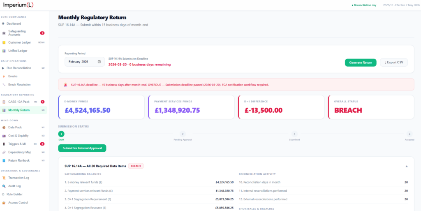
Task: Click the 0 business days remaining deadline text
Action: click(139, 65)
